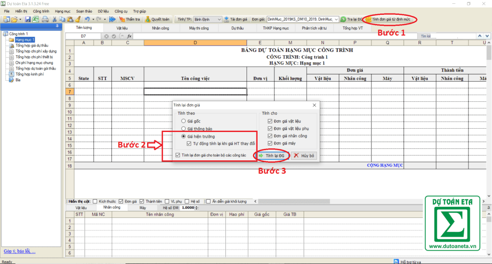The height and width of the screenshot is (264, 492).
Task: Click the Tính lại ĐG button
Action: 272,156
